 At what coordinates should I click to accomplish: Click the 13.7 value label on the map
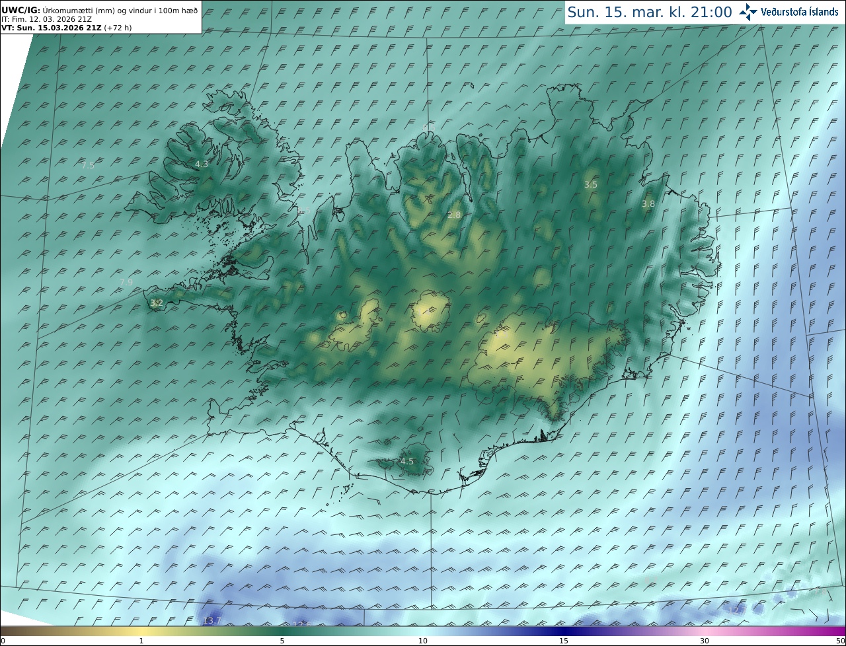(212, 621)
